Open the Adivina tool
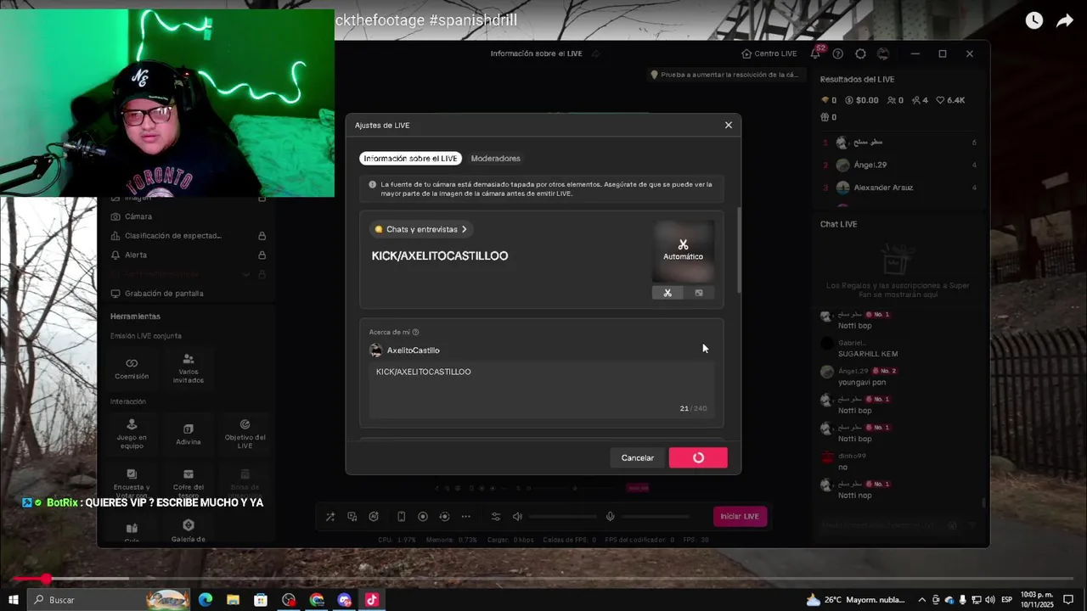The width and height of the screenshot is (1087, 611). tap(189, 433)
